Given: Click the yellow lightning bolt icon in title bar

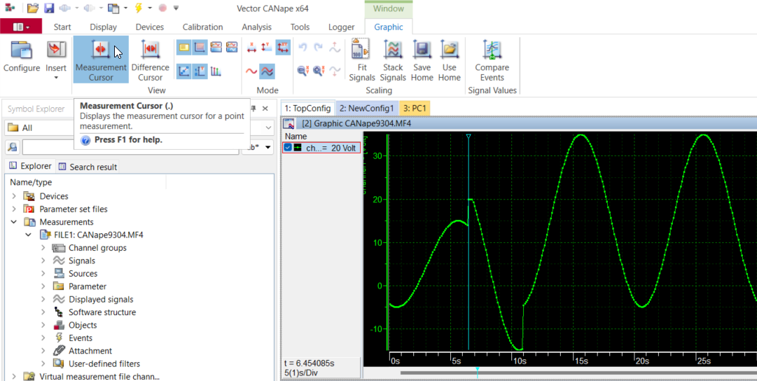Looking at the screenshot, I should click(139, 8).
